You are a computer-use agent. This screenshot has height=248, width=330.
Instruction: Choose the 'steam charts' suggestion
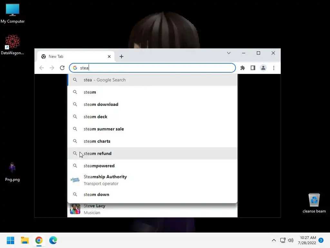coord(152,141)
